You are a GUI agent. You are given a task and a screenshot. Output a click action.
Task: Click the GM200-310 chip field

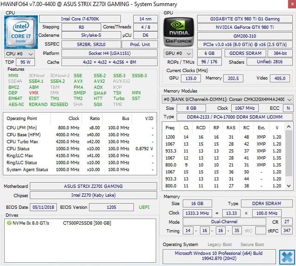coord(245,36)
